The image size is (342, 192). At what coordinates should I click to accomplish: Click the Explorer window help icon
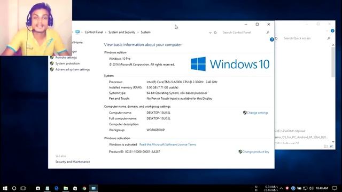pos(332,31)
